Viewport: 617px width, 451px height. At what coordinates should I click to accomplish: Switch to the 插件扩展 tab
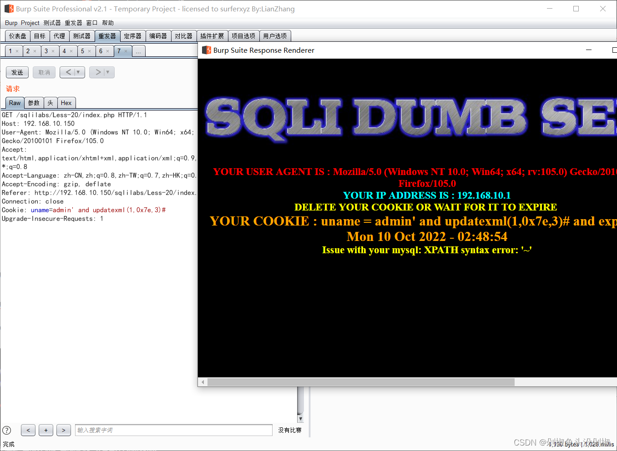tap(212, 36)
